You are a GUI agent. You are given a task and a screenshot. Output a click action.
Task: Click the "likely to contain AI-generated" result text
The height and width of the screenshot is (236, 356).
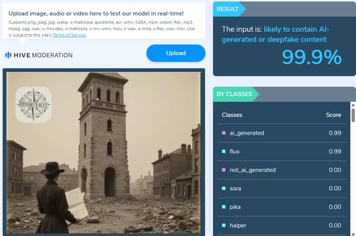[x=296, y=29]
